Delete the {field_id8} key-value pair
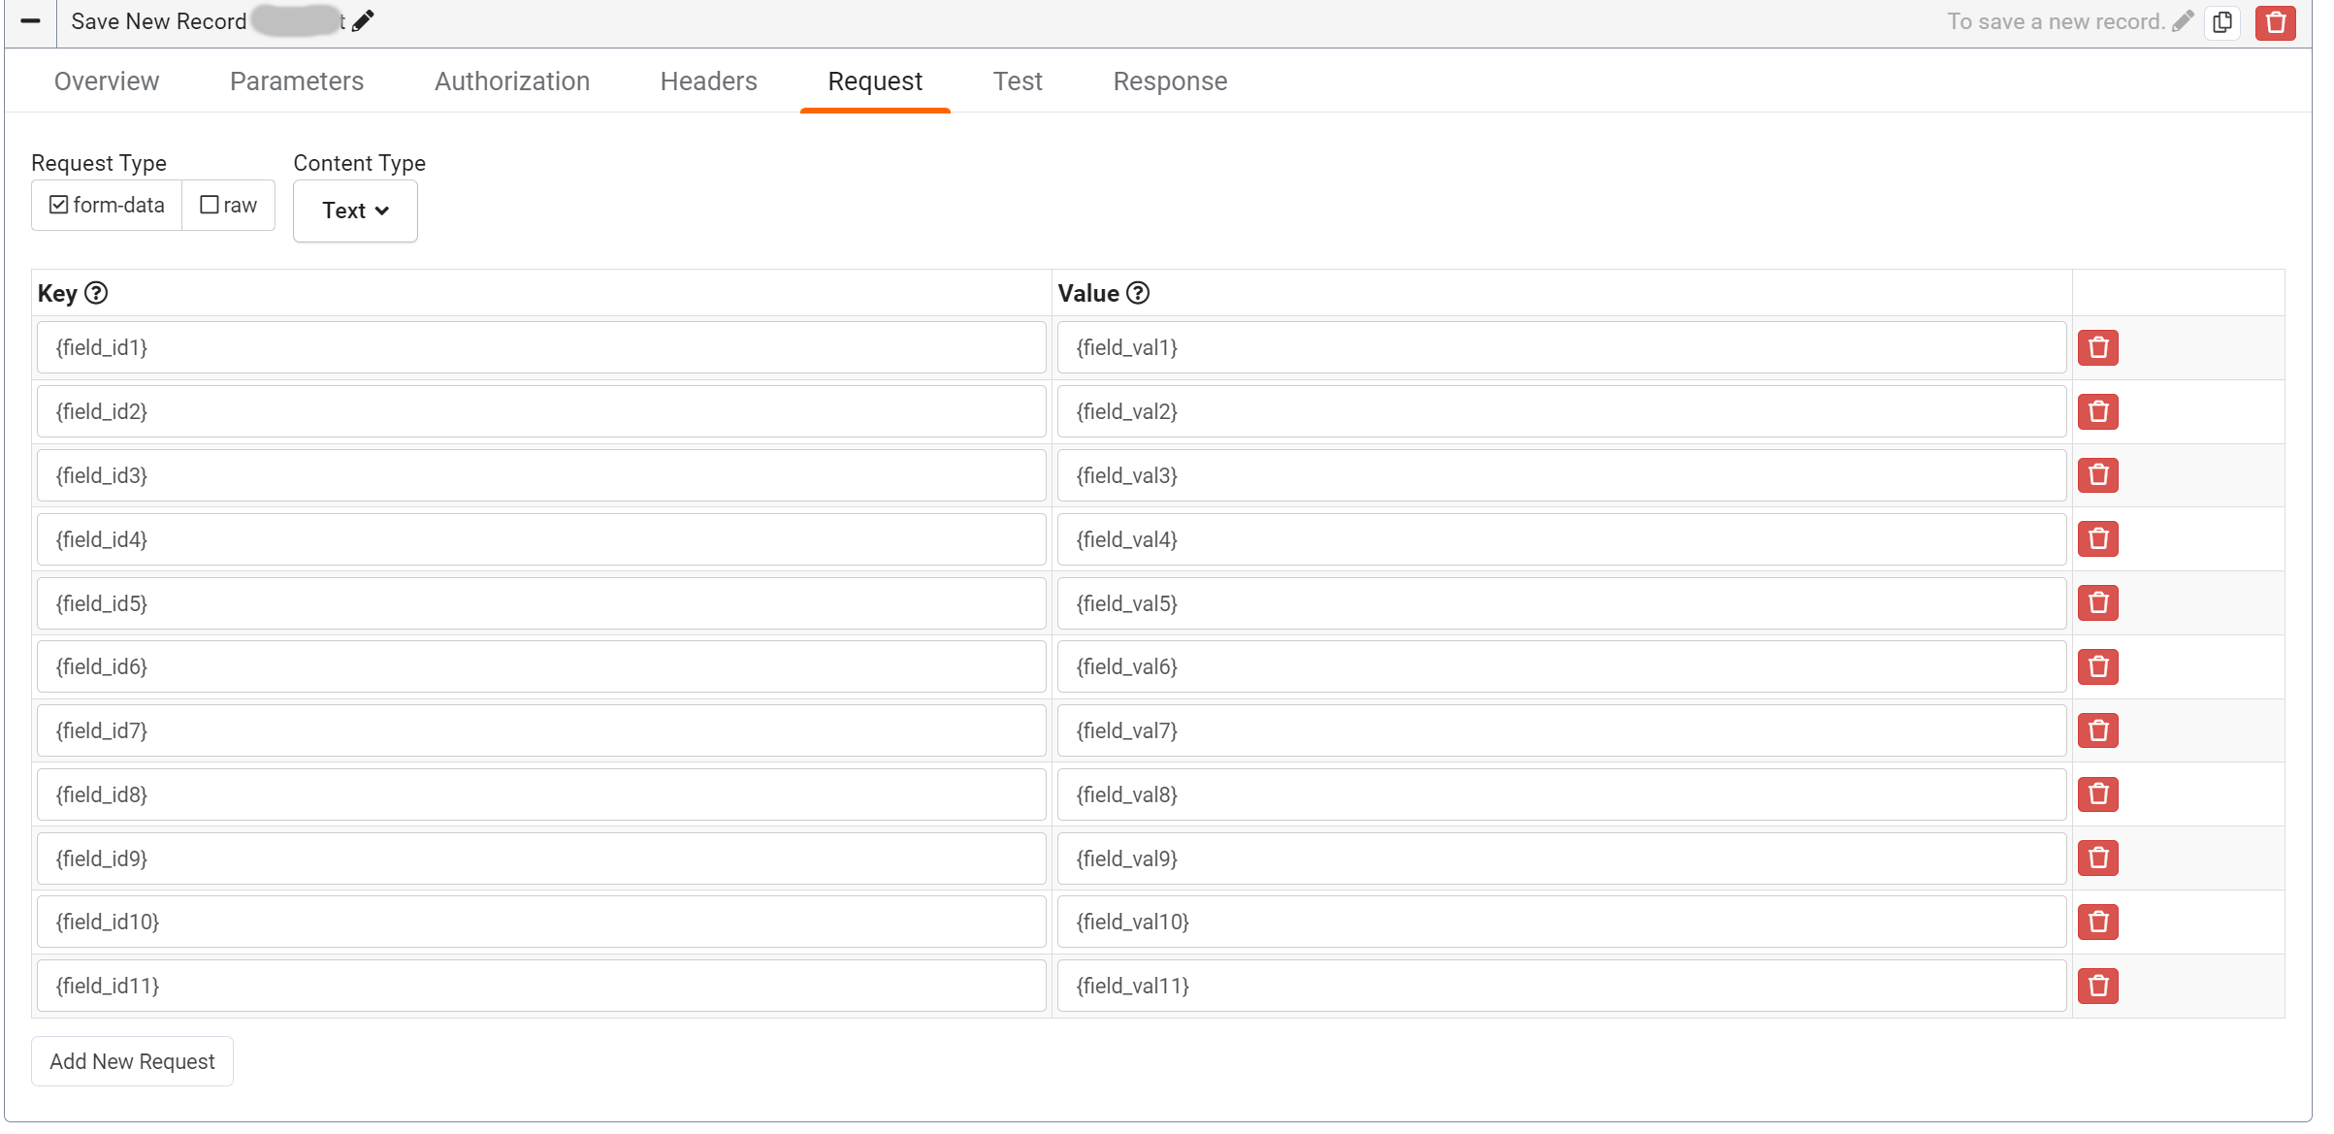Screen dimensions: 2334x1134 tap(2097, 794)
